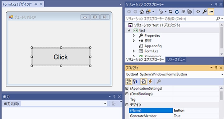This screenshot has width=224, height=119.
Task: Open the Solution Explorer window options dropdown
Action: (x=212, y=4)
